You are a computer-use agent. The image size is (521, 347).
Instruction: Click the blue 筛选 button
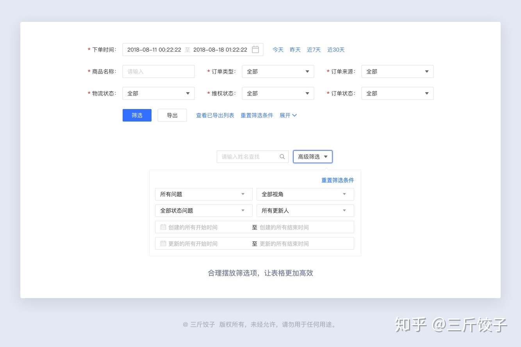(137, 115)
